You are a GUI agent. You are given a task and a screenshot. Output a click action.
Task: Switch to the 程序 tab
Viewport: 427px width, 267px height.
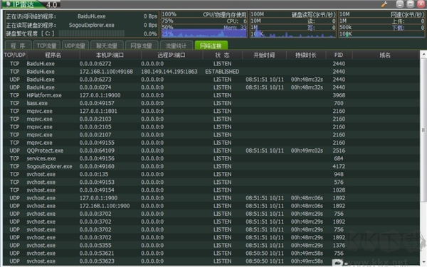coord(18,45)
